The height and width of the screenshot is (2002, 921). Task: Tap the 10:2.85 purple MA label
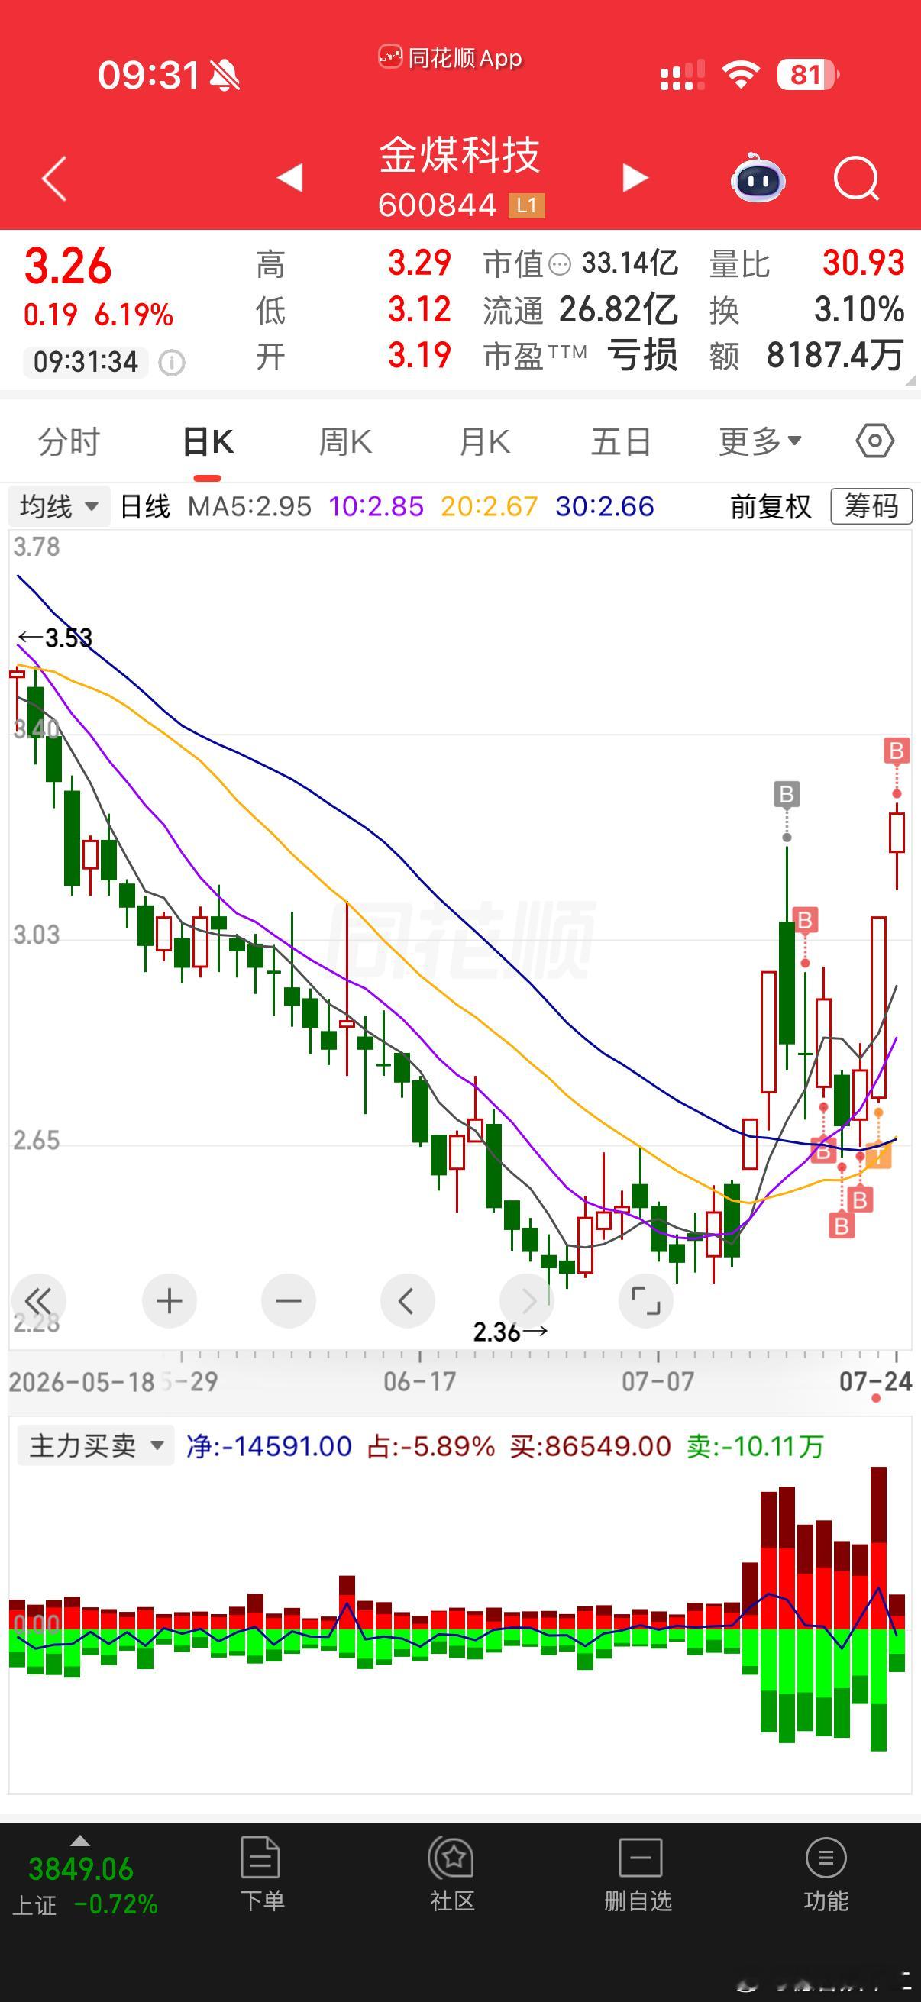coord(376,507)
